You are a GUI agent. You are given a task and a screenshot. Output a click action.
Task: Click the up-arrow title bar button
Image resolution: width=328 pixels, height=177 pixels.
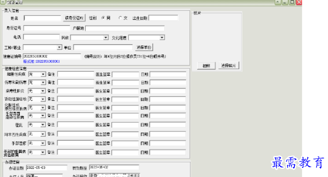click(x=278, y=2)
